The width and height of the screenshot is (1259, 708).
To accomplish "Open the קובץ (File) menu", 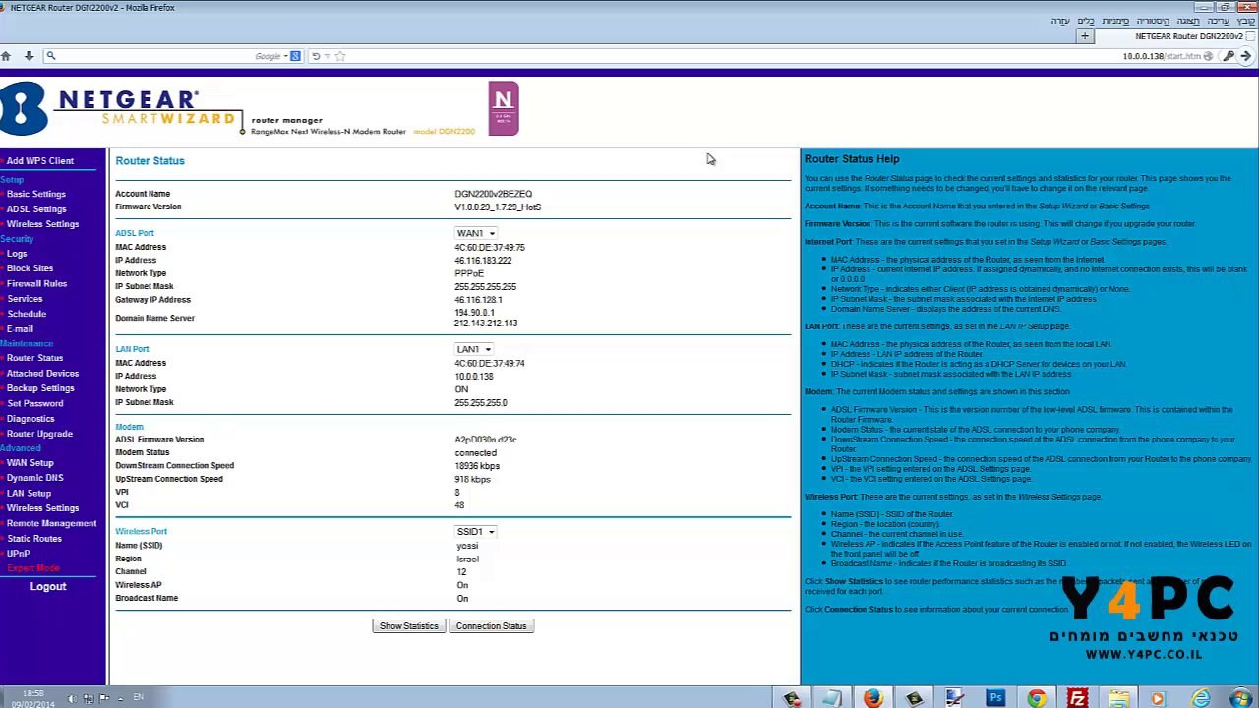I will pyautogui.click(x=1246, y=21).
